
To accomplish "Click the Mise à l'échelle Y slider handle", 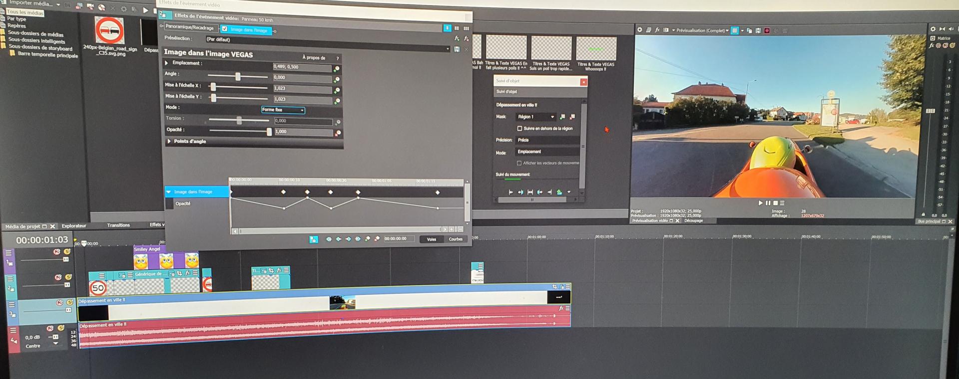I will click(x=214, y=98).
